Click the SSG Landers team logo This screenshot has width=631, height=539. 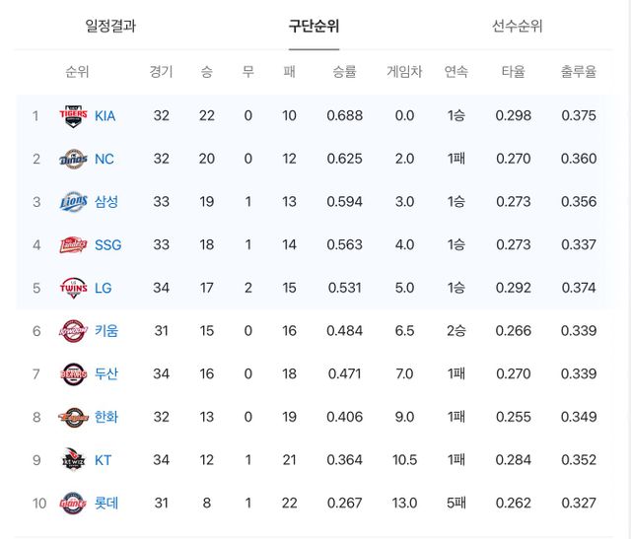coord(74,245)
